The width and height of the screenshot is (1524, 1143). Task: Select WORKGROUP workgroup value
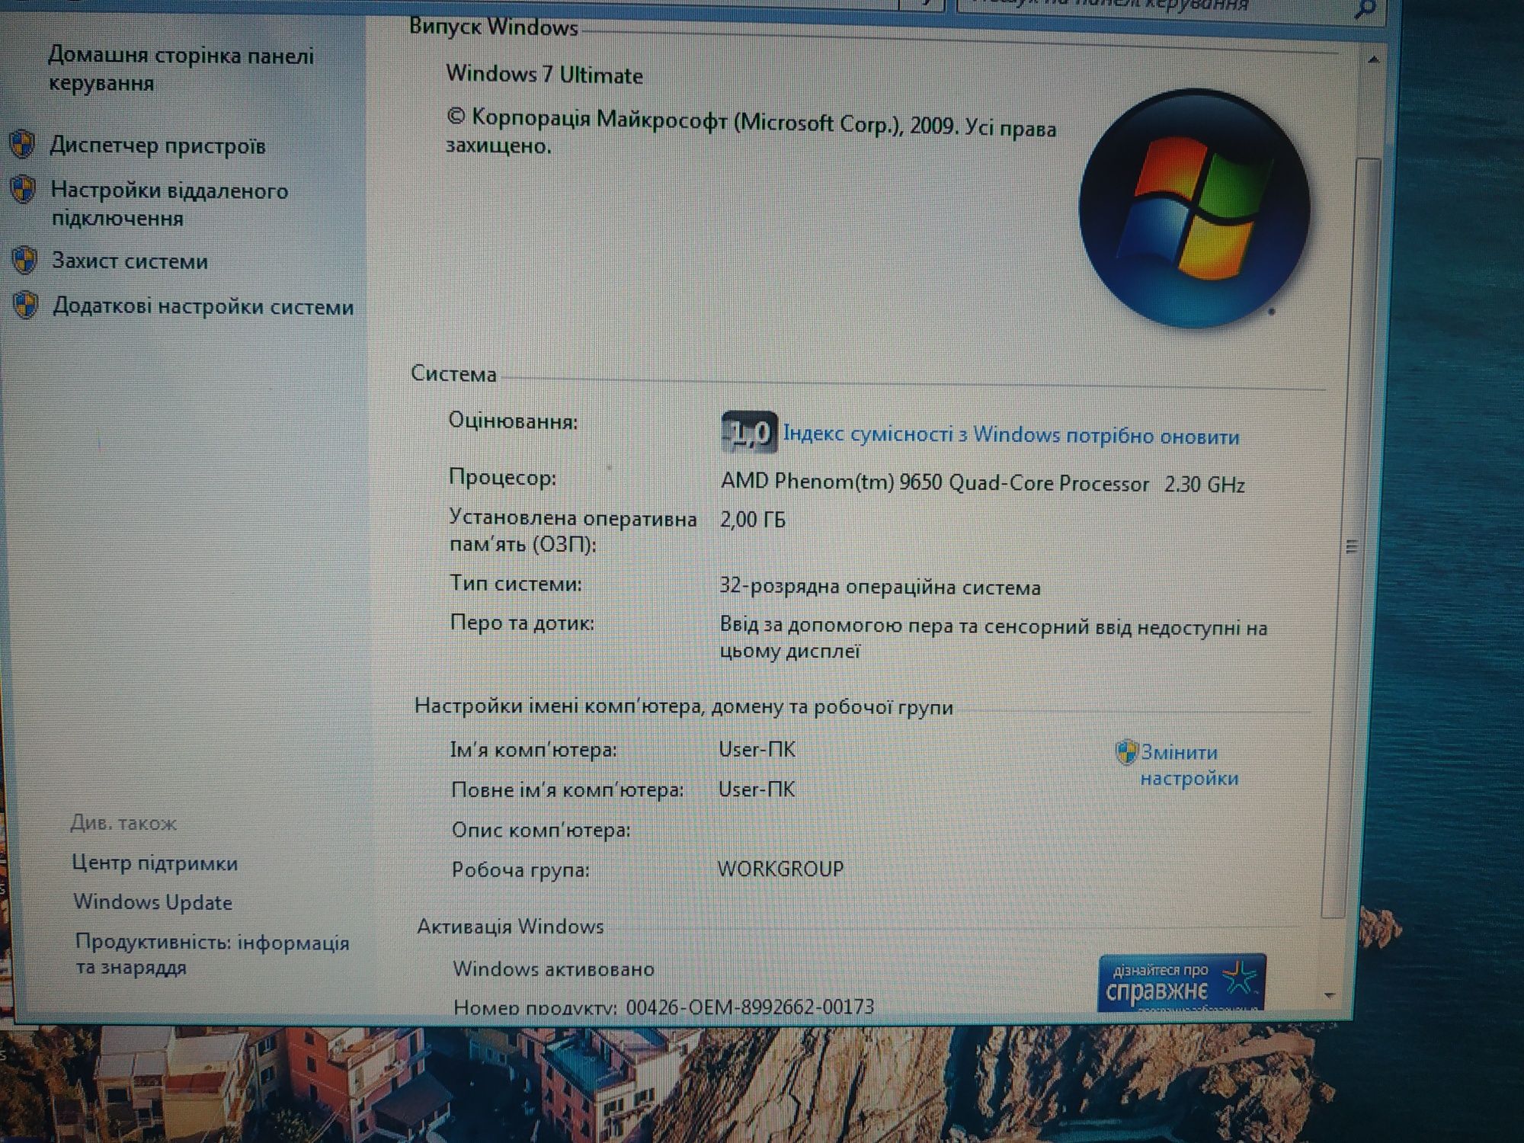click(x=781, y=869)
